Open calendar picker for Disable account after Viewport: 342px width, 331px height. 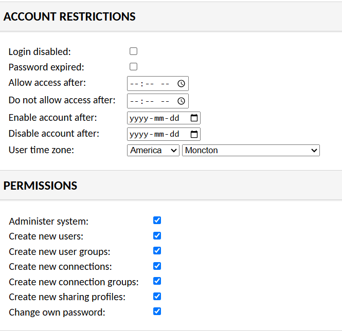point(194,134)
